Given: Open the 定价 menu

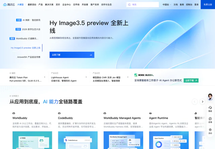Looking at the screenshot, I should pyautogui.click(x=58, y=4).
